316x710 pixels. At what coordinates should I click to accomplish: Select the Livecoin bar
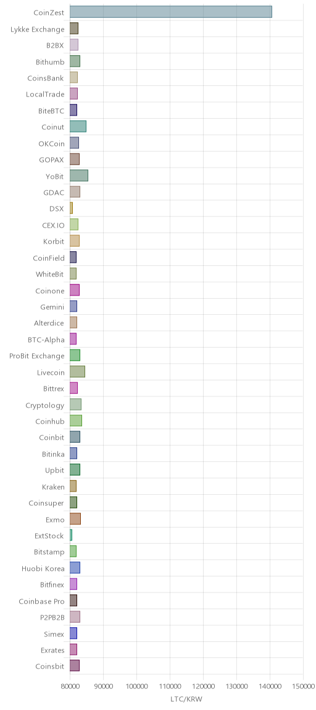tap(77, 372)
